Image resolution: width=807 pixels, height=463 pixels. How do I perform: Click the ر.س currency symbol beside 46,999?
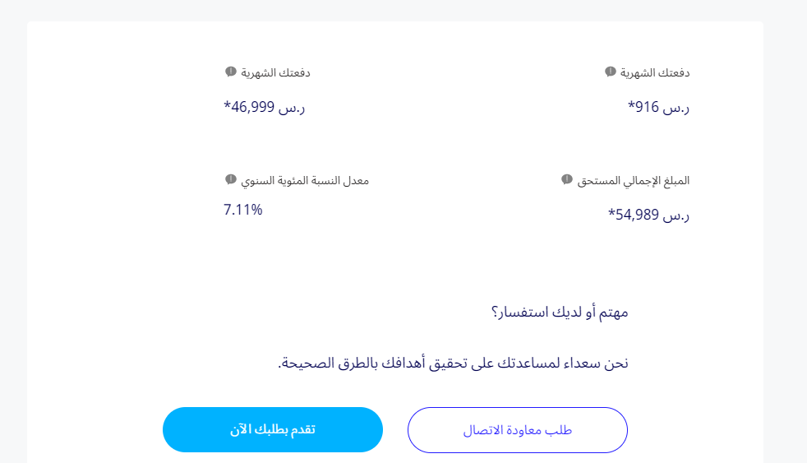tap(293, 107)
